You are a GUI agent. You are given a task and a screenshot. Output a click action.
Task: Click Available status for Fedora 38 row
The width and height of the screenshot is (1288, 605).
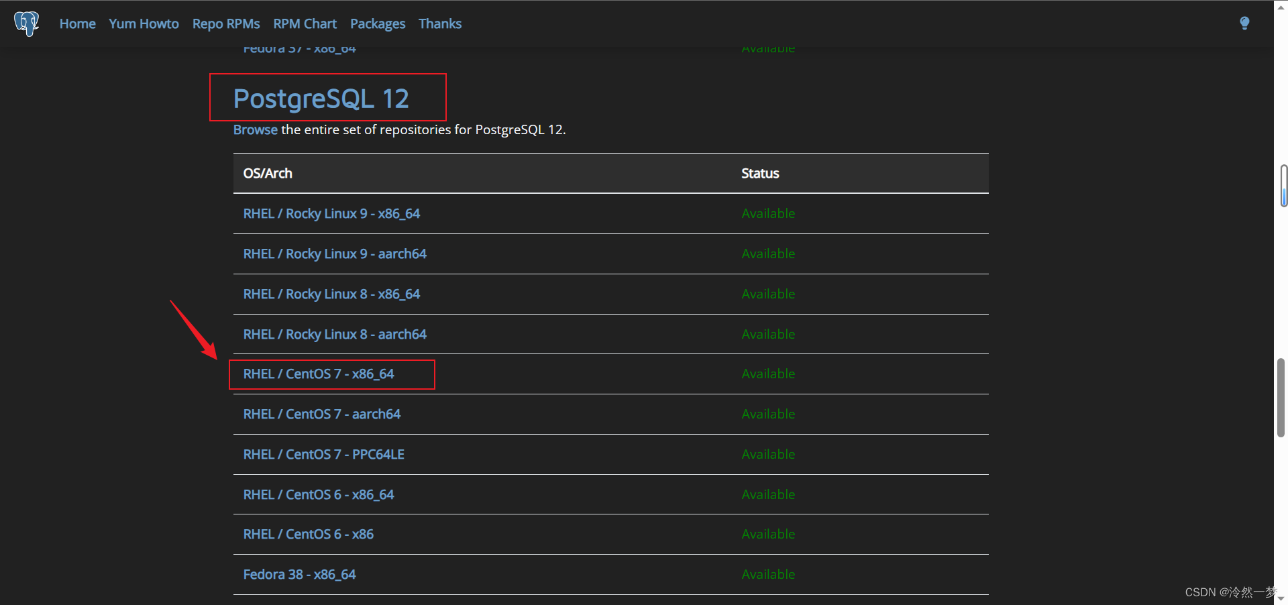click(768, 574)
